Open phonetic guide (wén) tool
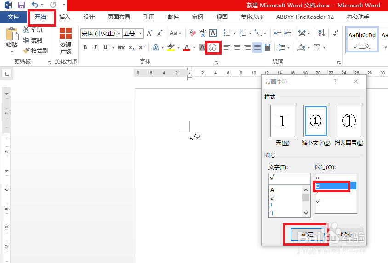The height and width of the screenshot is (263, 388). pyautogui.click(x=203, y=33)
